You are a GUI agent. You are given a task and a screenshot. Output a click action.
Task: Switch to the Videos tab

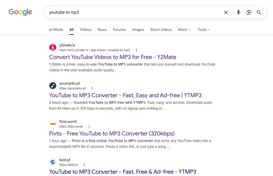tap(86, 30)
